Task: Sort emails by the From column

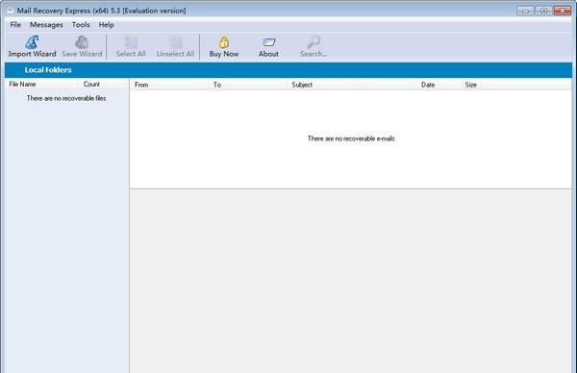Action: (x=141, y=85)
